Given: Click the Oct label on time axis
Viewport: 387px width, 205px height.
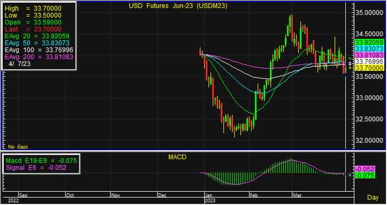Looking at the screenshot, I should pyautogui.click(x=70, y=195).
